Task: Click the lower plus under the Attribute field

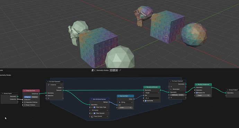Action: (171, 98)
